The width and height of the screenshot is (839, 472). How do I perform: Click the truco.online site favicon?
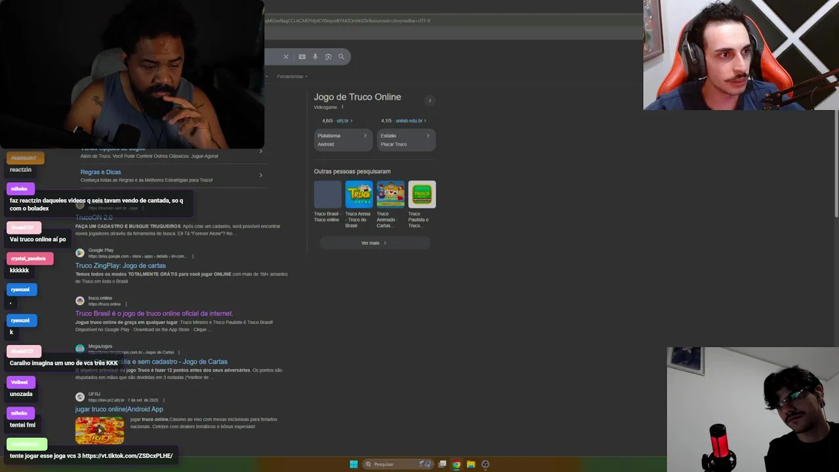(80, 301)
